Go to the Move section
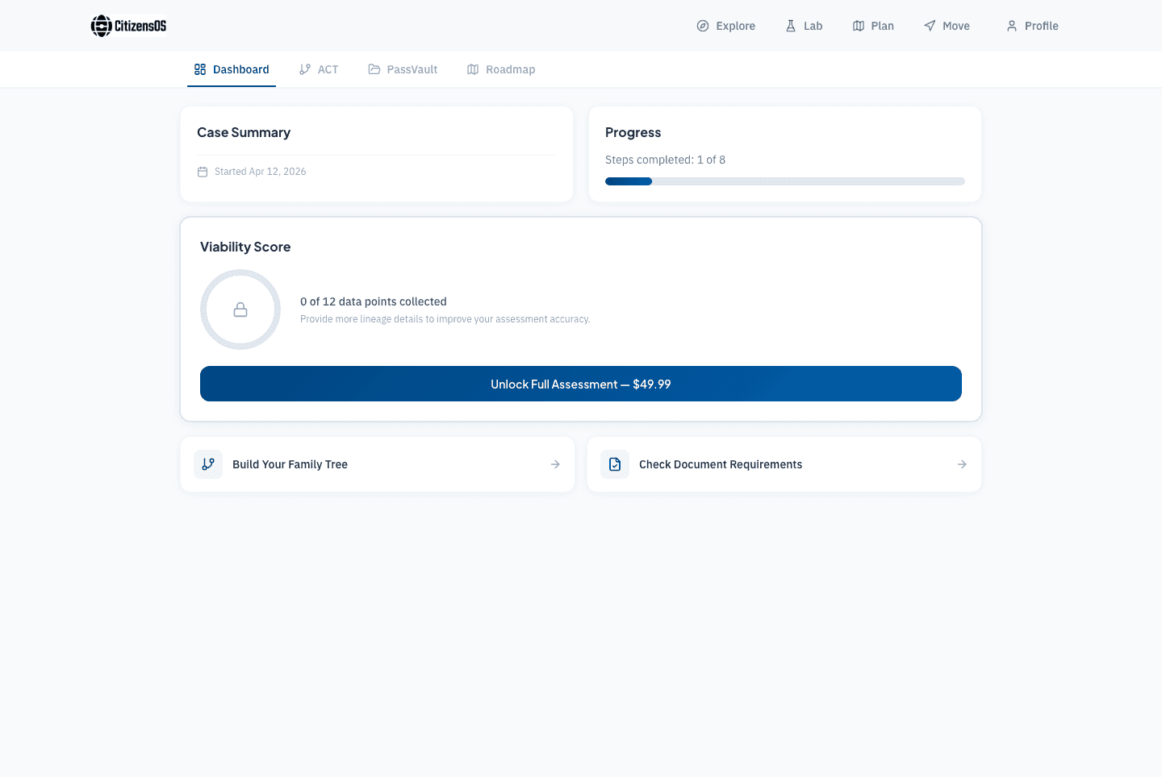Viewport: 1162px width, 777px height. [947, 26]
